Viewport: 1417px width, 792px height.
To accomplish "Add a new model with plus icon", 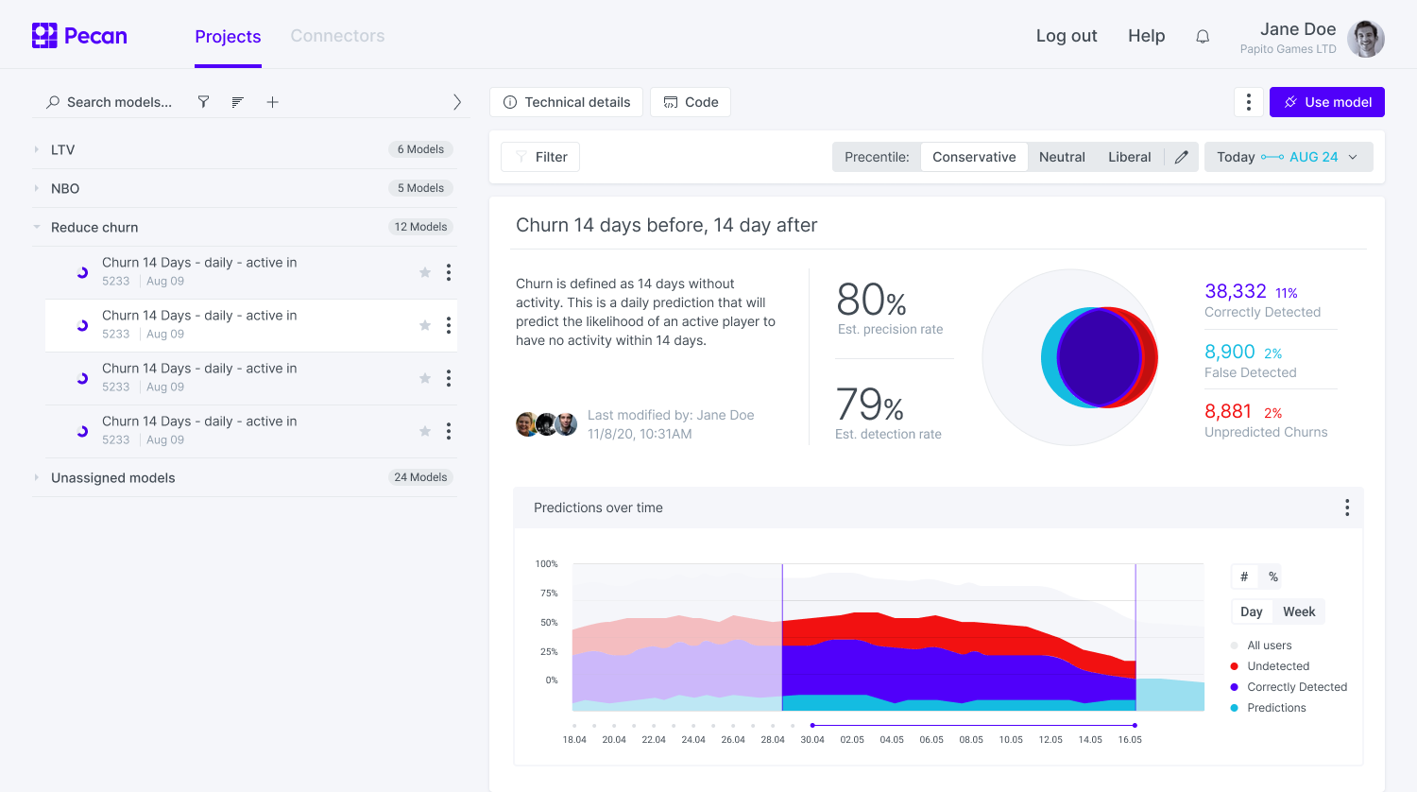I will (x=272, y=102).
